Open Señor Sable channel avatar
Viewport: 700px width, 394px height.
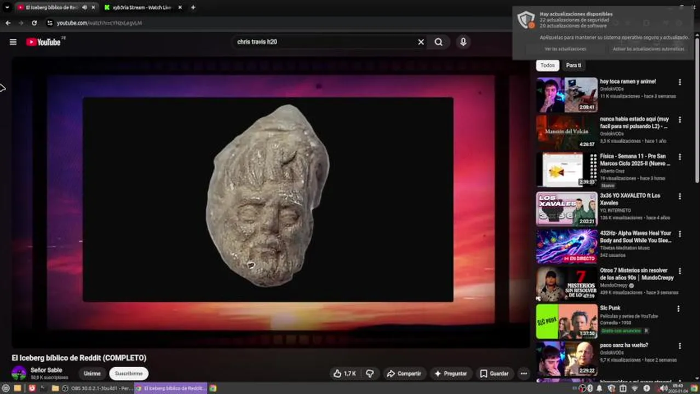19,373
